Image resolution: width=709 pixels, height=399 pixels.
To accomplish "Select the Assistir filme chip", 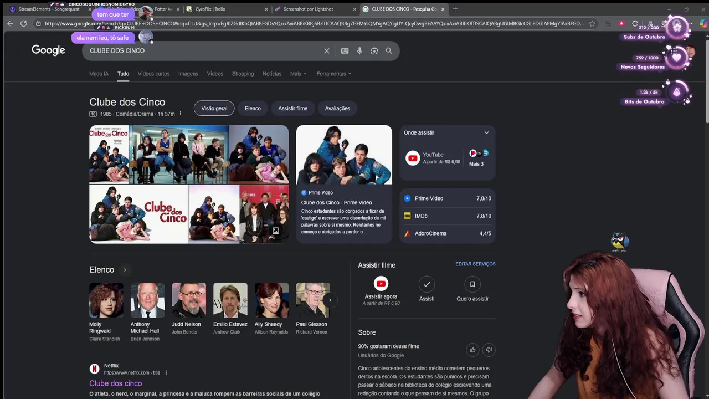I will [x=292, y=109].
